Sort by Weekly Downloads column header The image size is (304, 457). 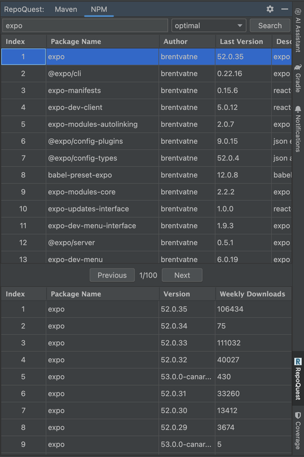click(253, 294)
